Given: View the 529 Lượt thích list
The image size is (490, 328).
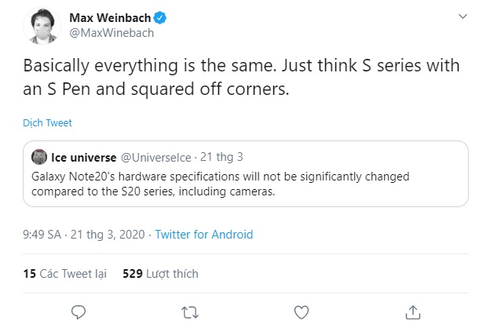Looking at the screenshot, I should [160, 274].
